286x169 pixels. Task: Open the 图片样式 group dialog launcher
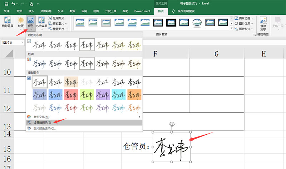click(x=255, y=34)
